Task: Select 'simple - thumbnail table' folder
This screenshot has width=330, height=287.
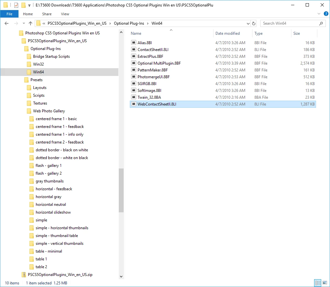Action: coord(56,236)
